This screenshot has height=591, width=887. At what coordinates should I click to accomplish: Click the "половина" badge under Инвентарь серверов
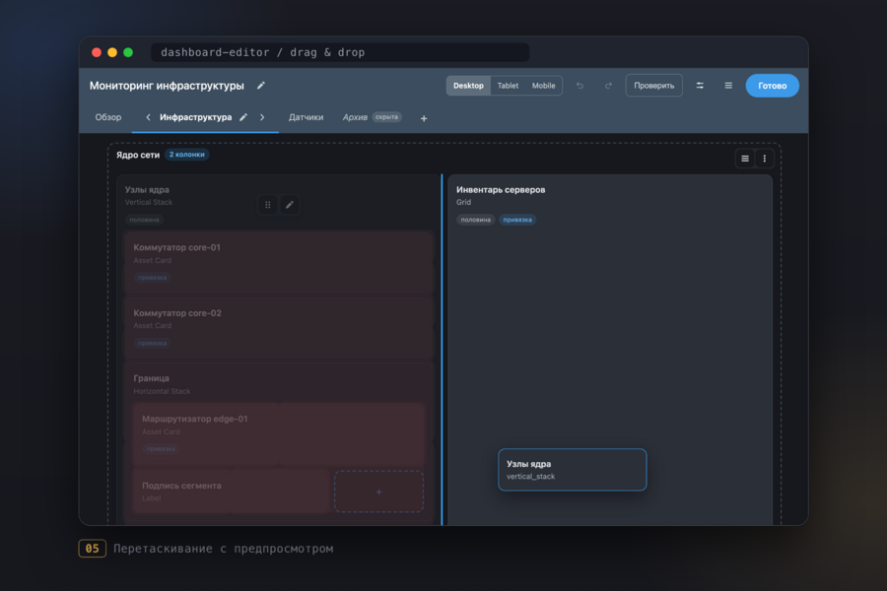point(476,220)
